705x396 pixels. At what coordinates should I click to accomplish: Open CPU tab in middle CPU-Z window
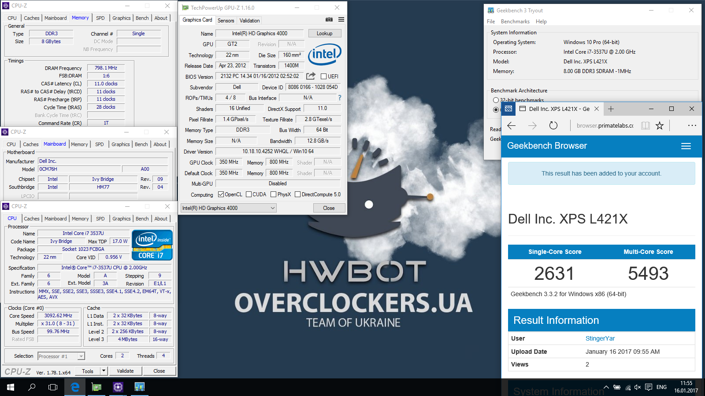point(11,144)
